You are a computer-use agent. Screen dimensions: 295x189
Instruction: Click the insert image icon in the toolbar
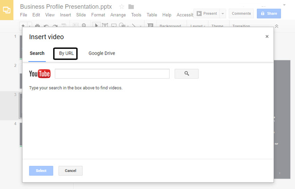click(114, 25)
